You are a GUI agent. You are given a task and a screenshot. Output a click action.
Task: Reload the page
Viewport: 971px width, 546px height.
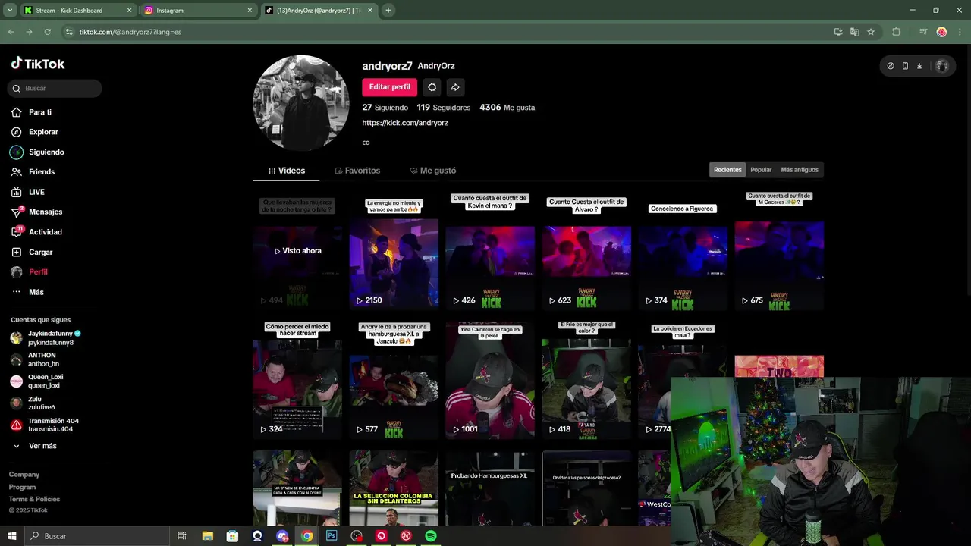47,32
